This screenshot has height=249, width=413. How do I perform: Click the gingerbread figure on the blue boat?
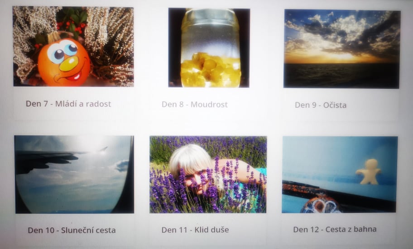pyautogui.click(x=368, y=171)
